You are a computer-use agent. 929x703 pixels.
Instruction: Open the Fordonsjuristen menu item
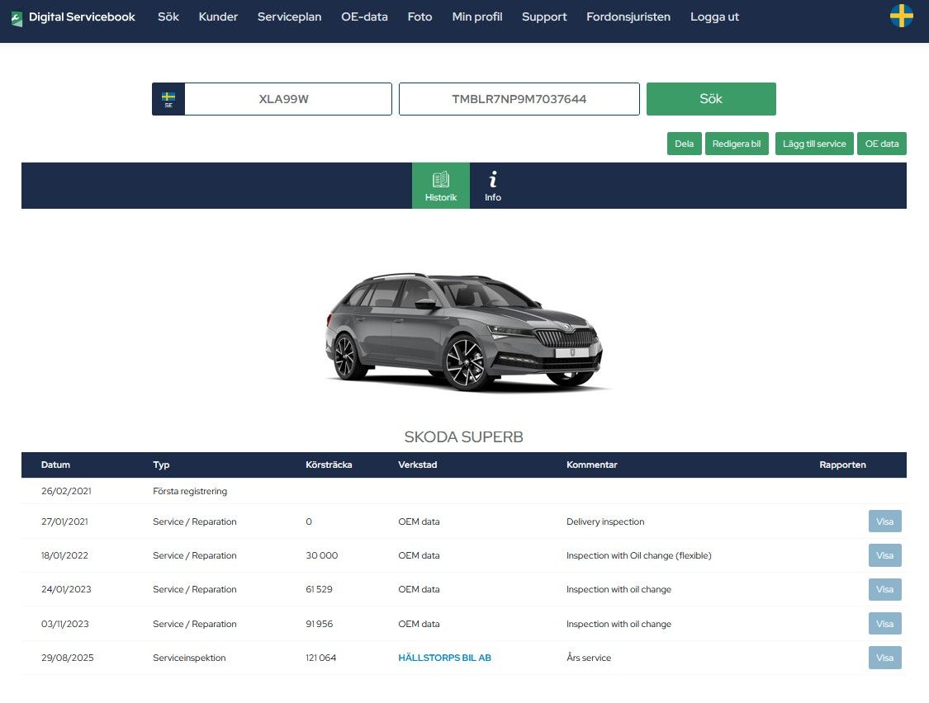click(x=628, y=17)
